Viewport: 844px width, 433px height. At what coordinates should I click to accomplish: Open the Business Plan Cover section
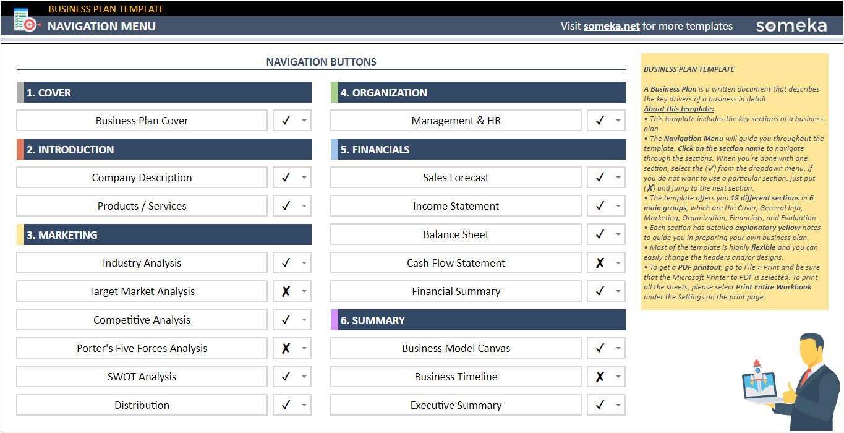click(142, 121)
